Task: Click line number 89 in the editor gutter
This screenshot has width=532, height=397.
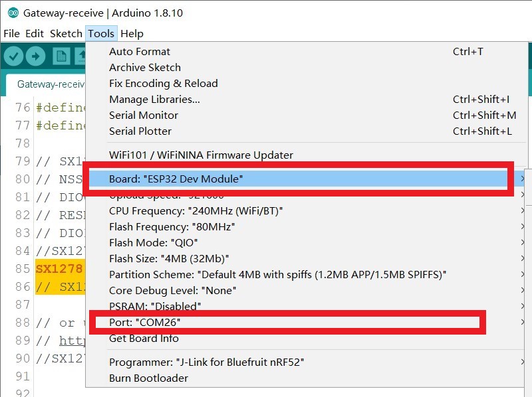Action: (23, 341)
